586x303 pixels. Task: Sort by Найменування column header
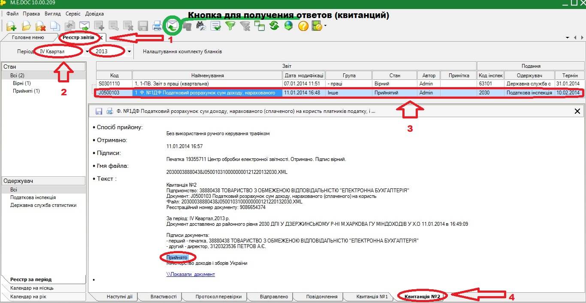[x=208, y=76]
